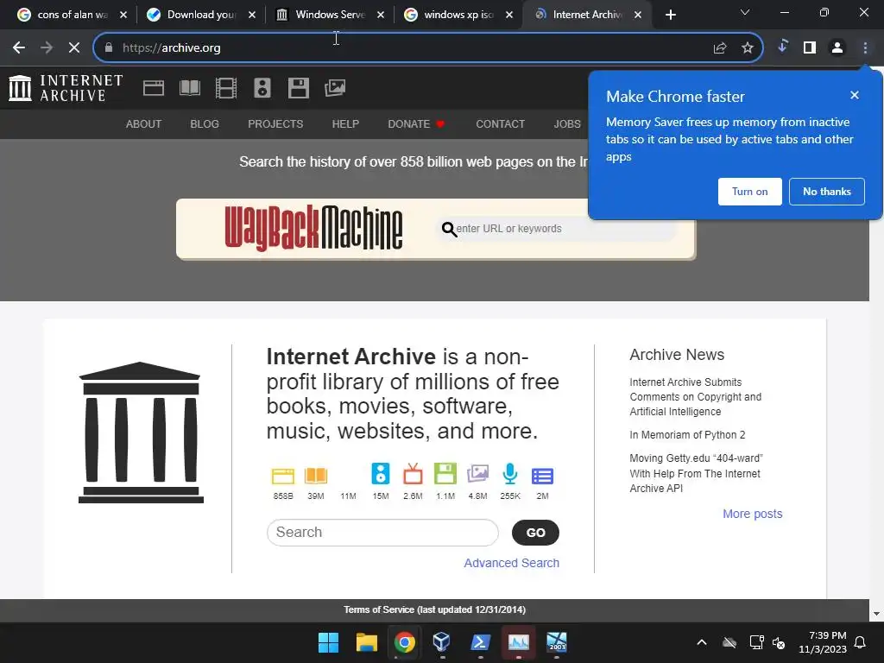
Task: Toggle Chrome side panel
Action: pyautogui.click(x=810, y=48)
